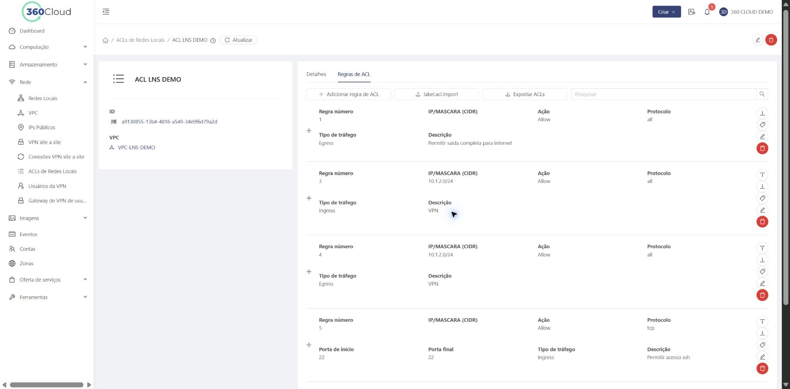
Task: Open tags for rule number 1
Action: coord(762,125)
